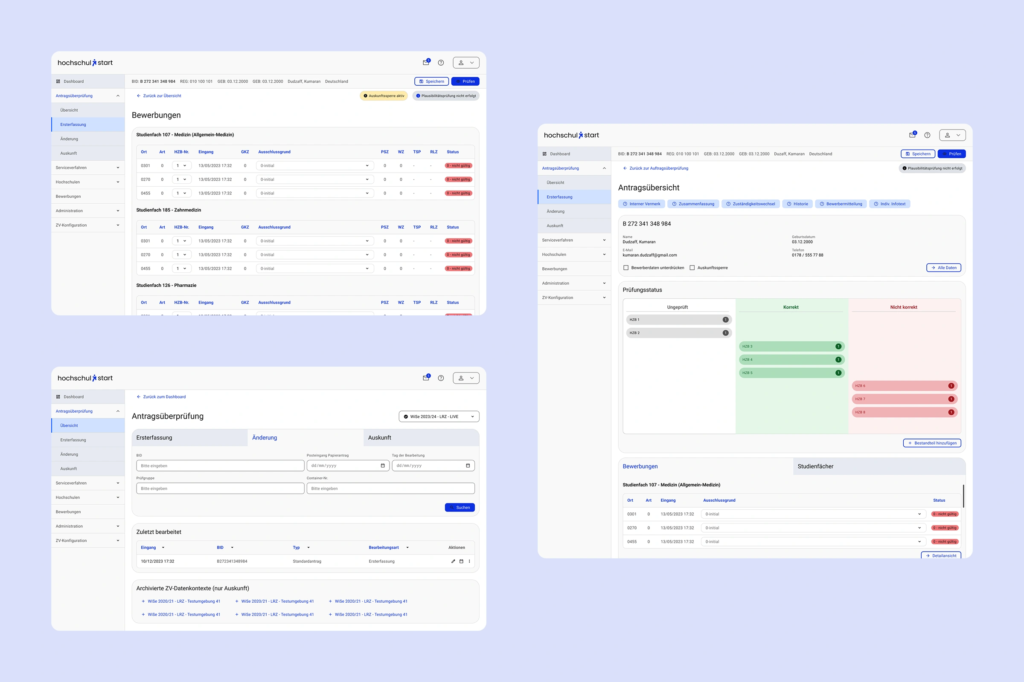Select HZB 8 item in Nicht korrekt column
Viewport: 1024px width, 682px height.
(x=904, y=412)
